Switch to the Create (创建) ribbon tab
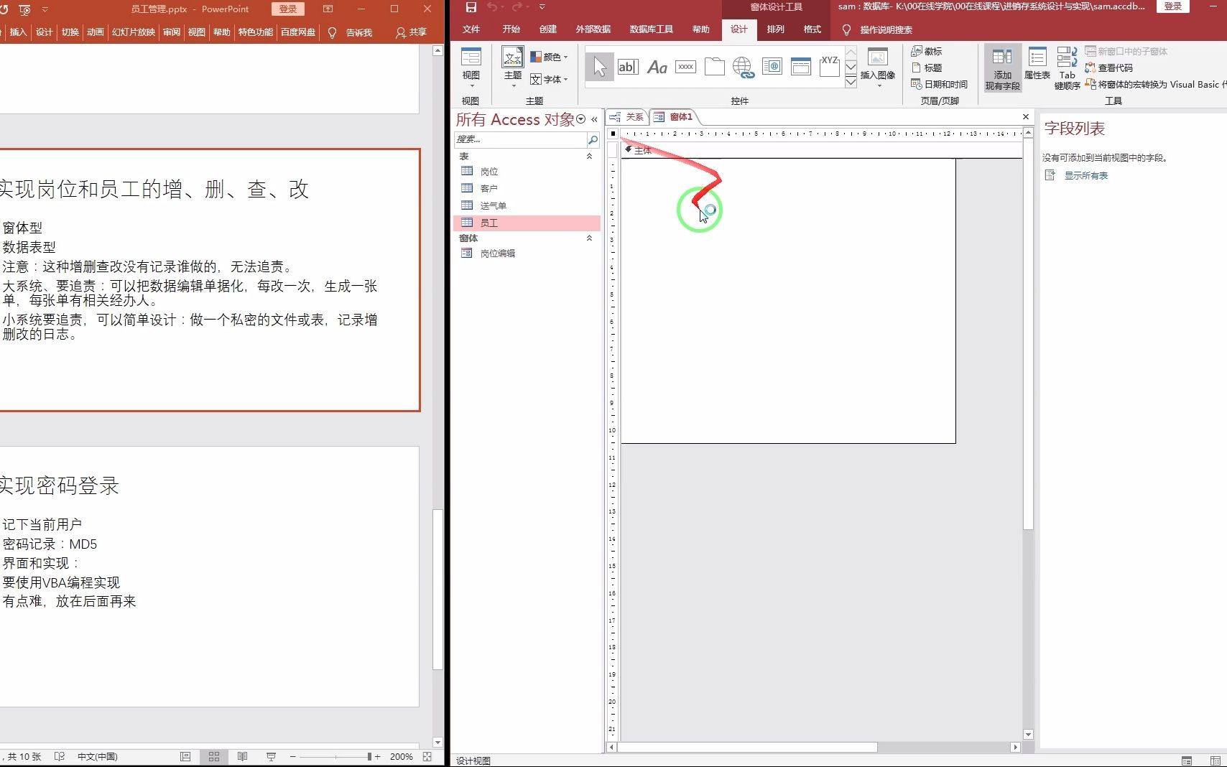Screen dimensions: 1227x767 click(548, 29)
